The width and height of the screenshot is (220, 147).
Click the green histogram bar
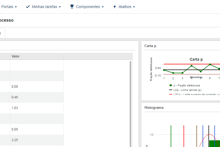pos(215,144)
